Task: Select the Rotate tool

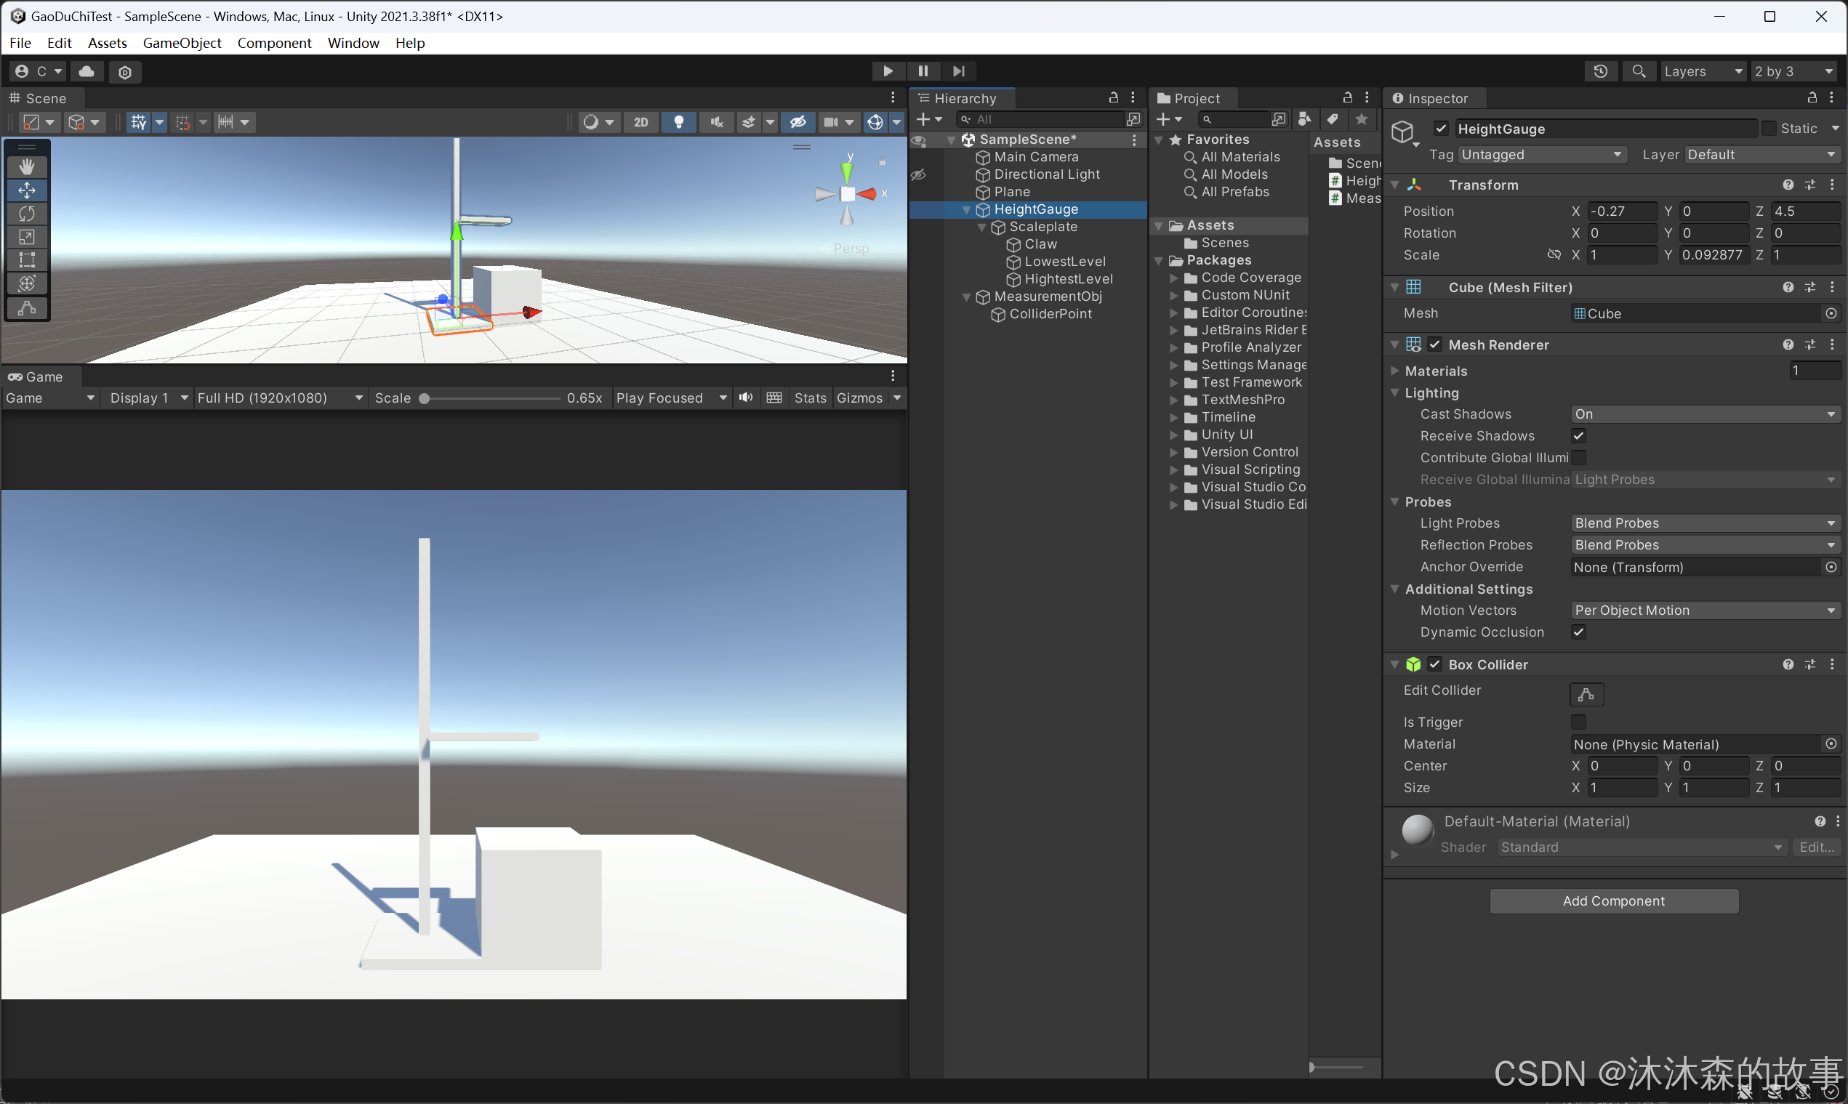Action: [27, 214]
